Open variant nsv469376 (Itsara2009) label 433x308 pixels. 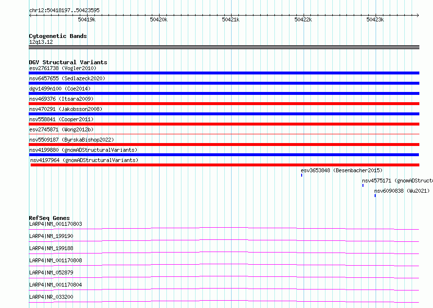(61, 99)
